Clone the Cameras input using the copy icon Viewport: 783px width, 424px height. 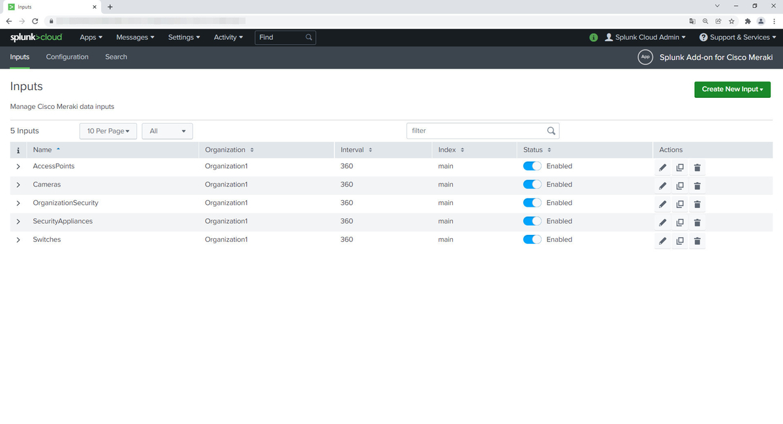(680, 185)
